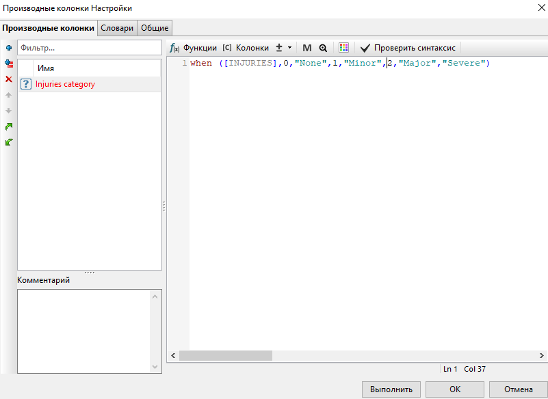Click the editor horizontal scrollbar right arrow
The width and height of the screenshot is (548, 399).
click(542, 356)
